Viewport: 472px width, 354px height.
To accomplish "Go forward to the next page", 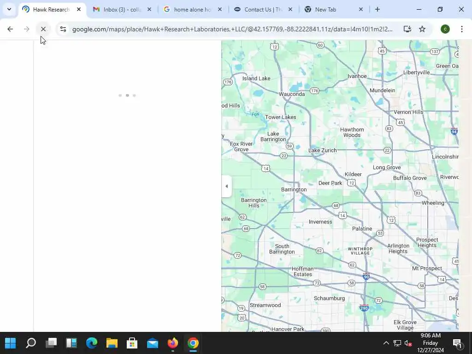I will tap(26, 29).
